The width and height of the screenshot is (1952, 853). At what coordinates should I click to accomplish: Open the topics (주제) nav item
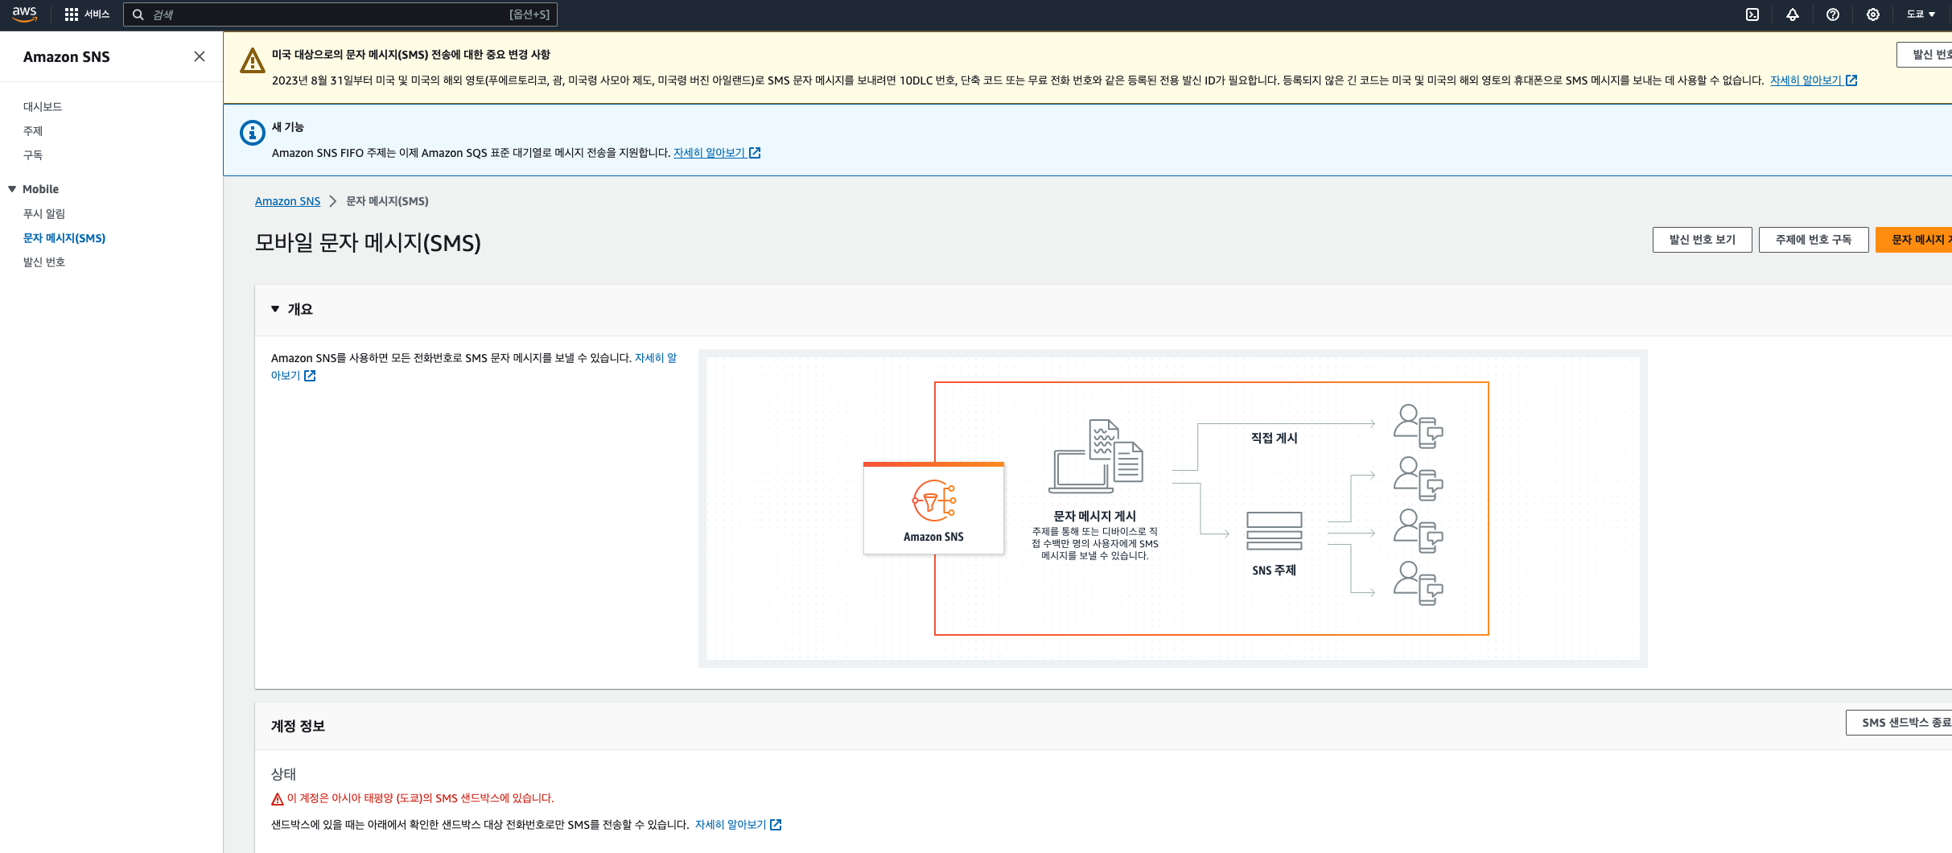(33, 130)
